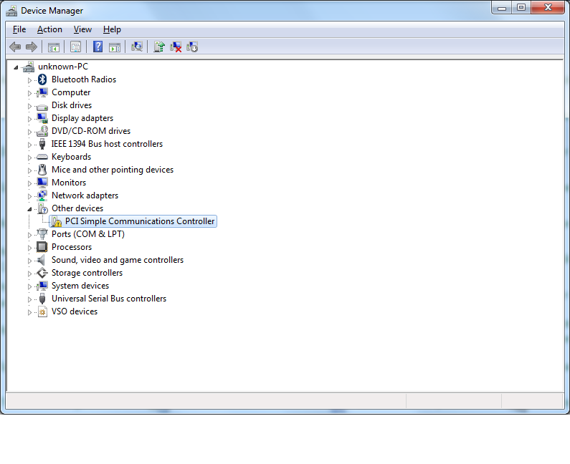Expand the Display adapters node
This screenshot has width=570, height=464.
[x=29, y=119]
